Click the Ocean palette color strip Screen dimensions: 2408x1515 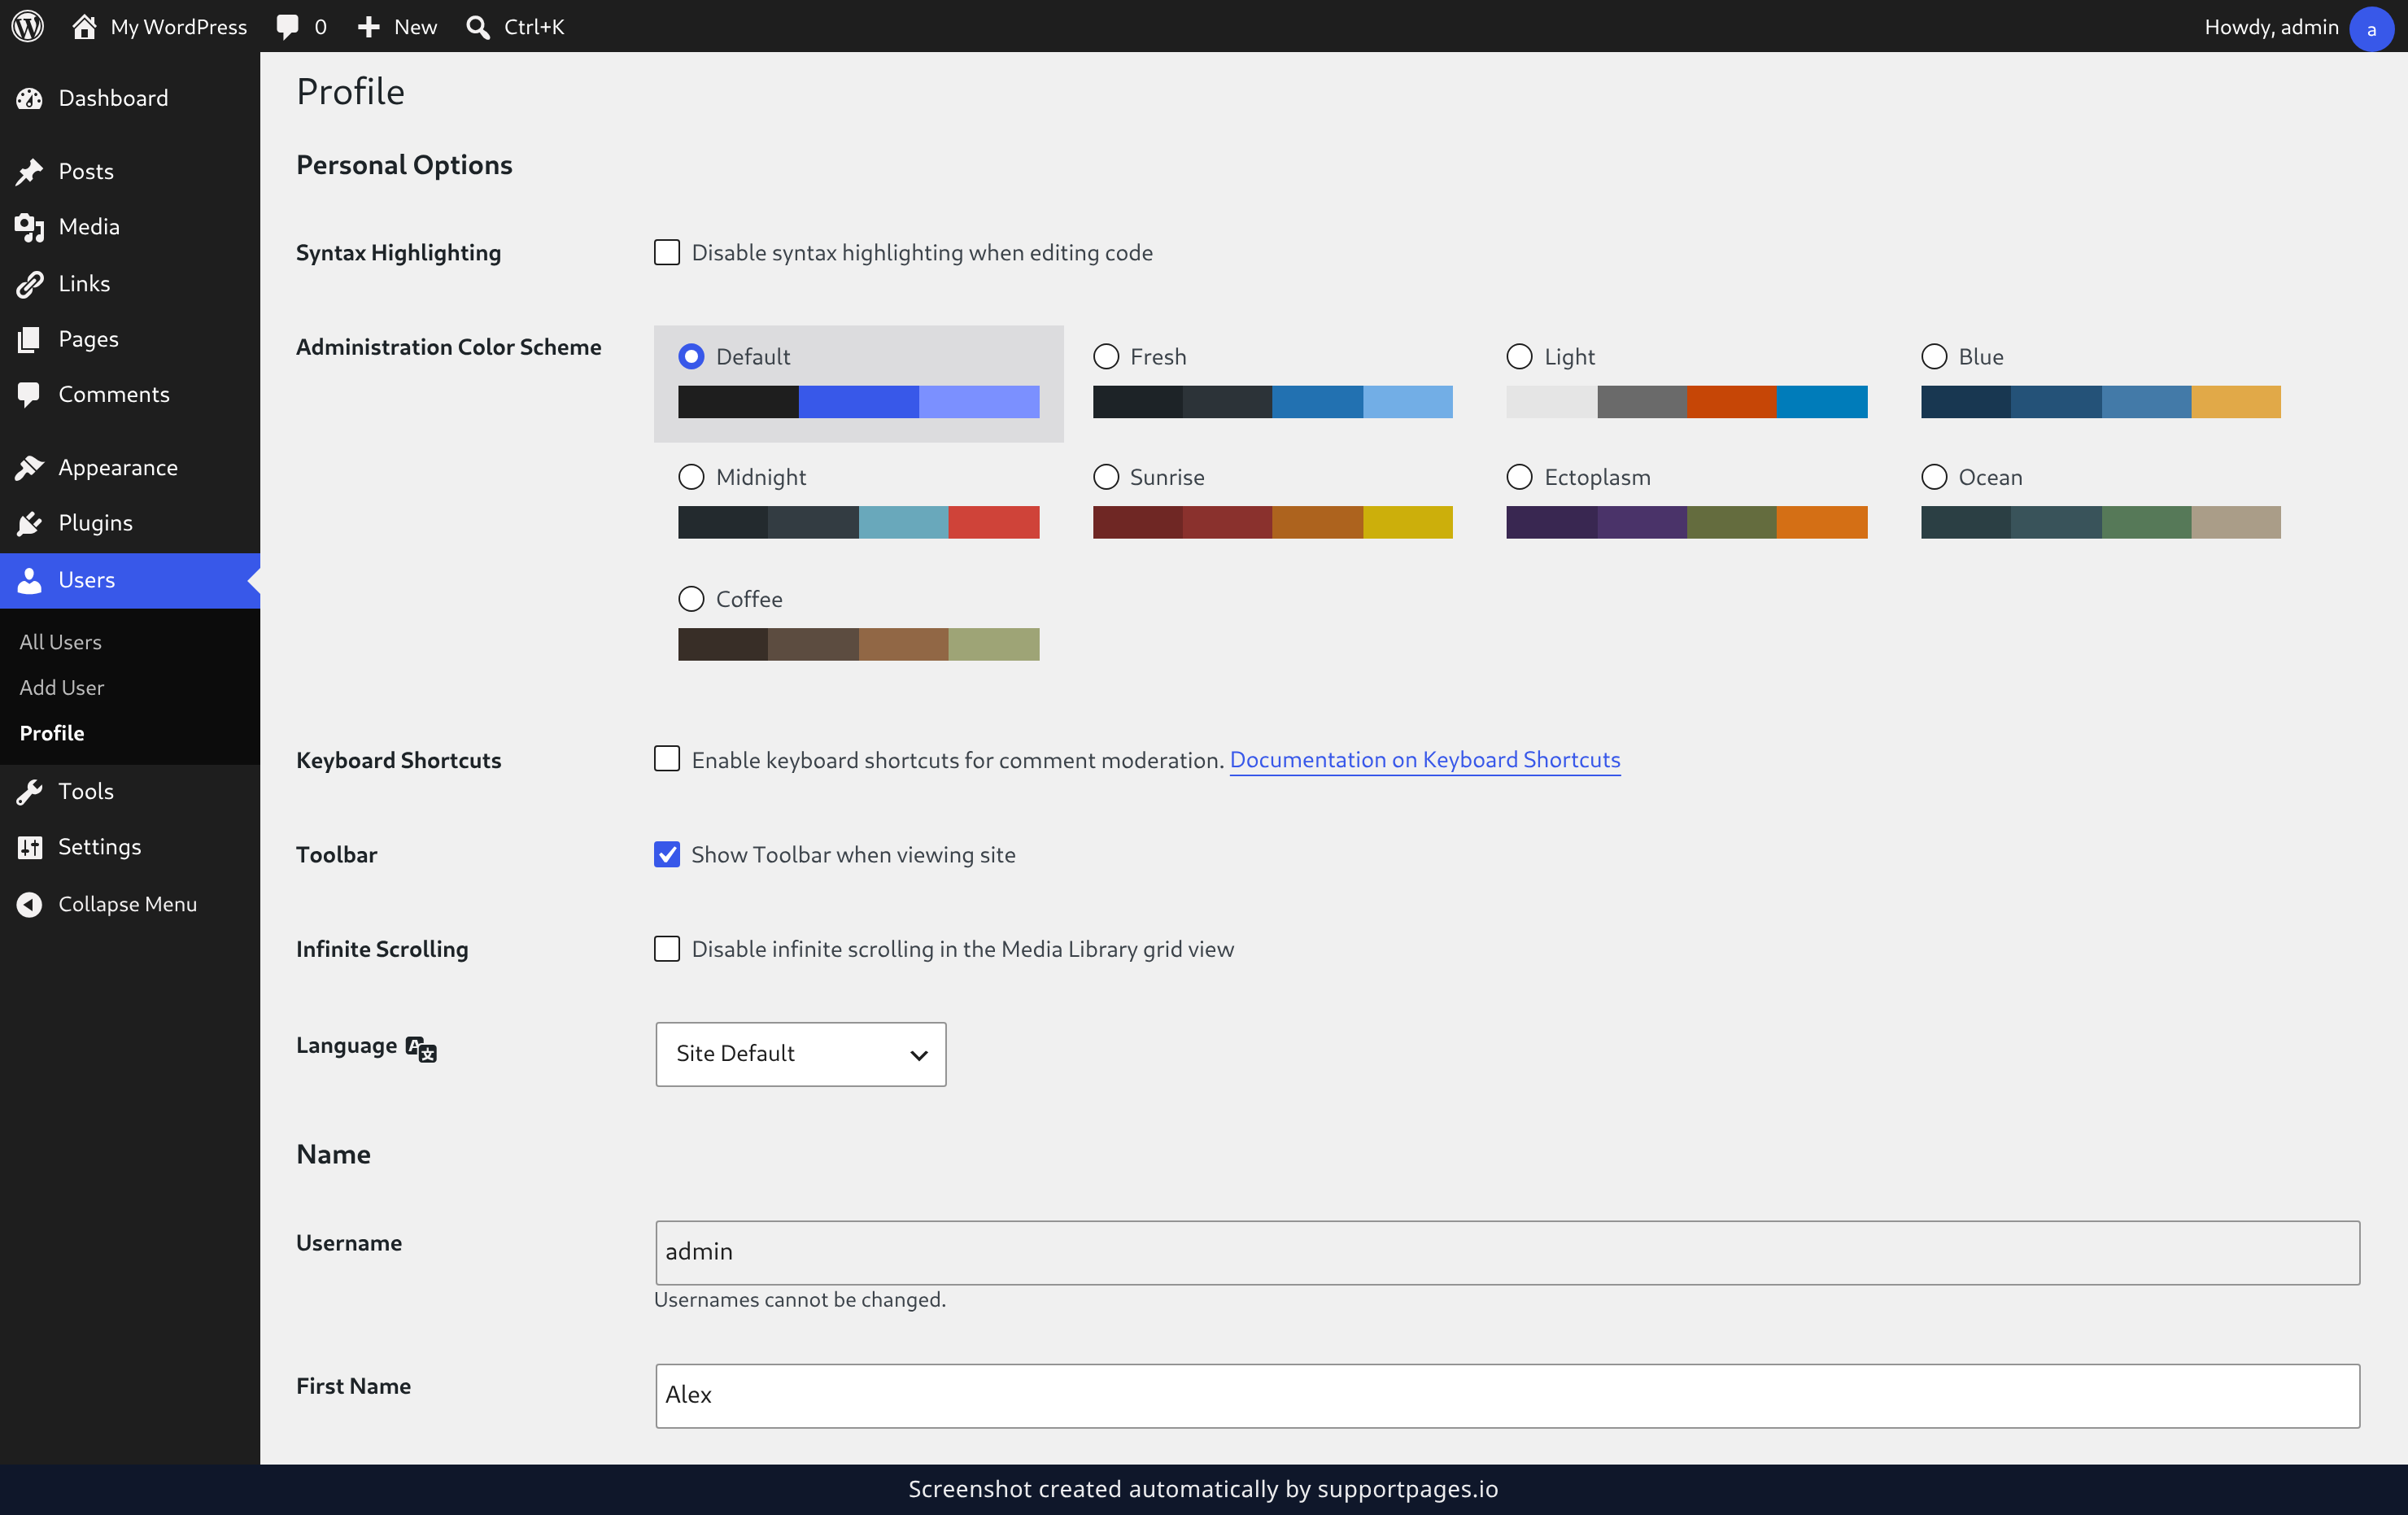pyautogui.click(x=2100, y=522)
